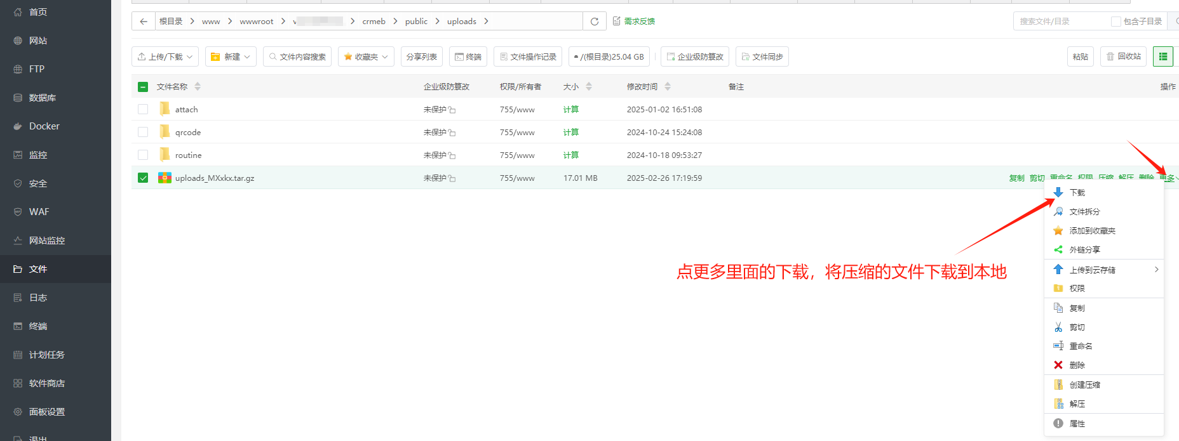Select 删除 in the context menu
The image size is (1179, 441).
coord(1077,365)
